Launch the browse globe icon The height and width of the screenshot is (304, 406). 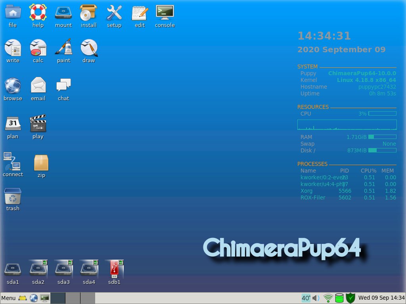(13, 85)
